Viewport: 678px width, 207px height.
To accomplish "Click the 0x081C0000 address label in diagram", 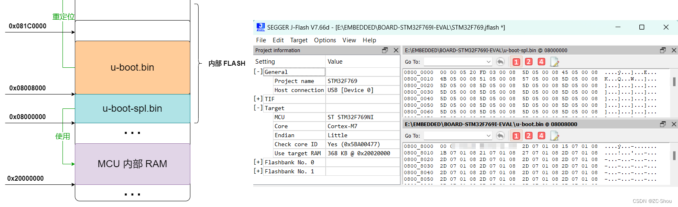I will point(28,26).
